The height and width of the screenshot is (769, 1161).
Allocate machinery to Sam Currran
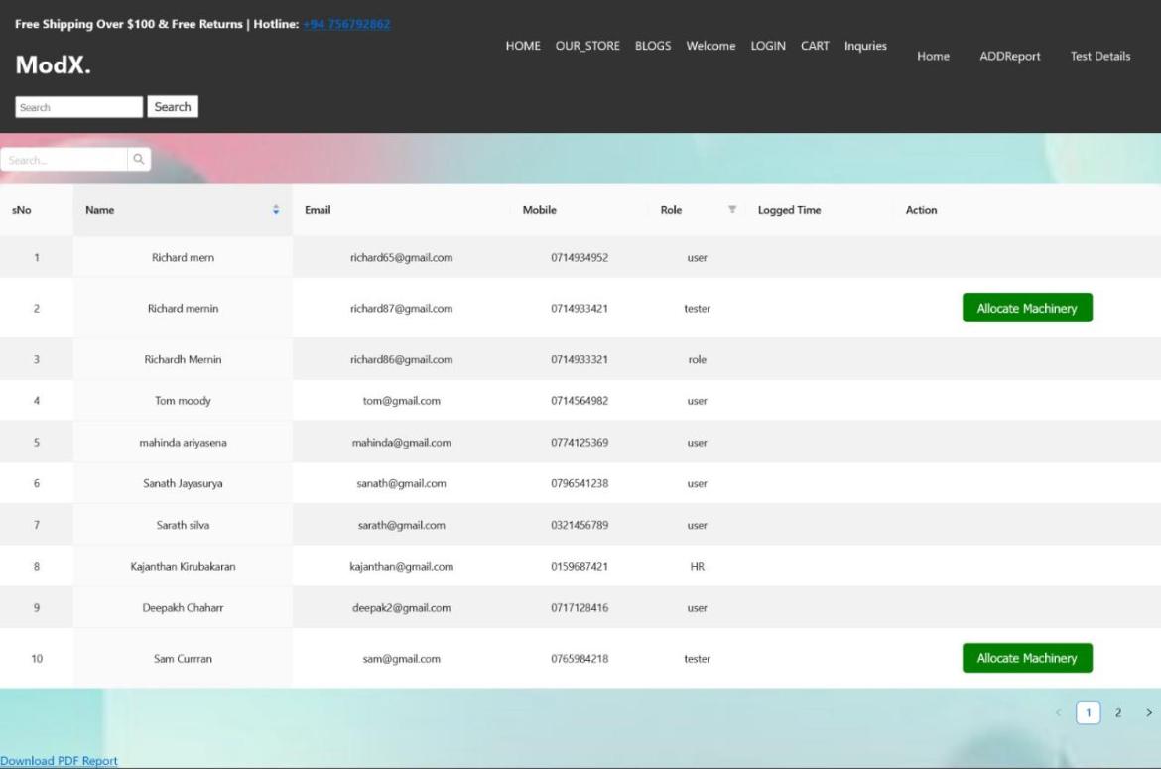coord(1027,658)
